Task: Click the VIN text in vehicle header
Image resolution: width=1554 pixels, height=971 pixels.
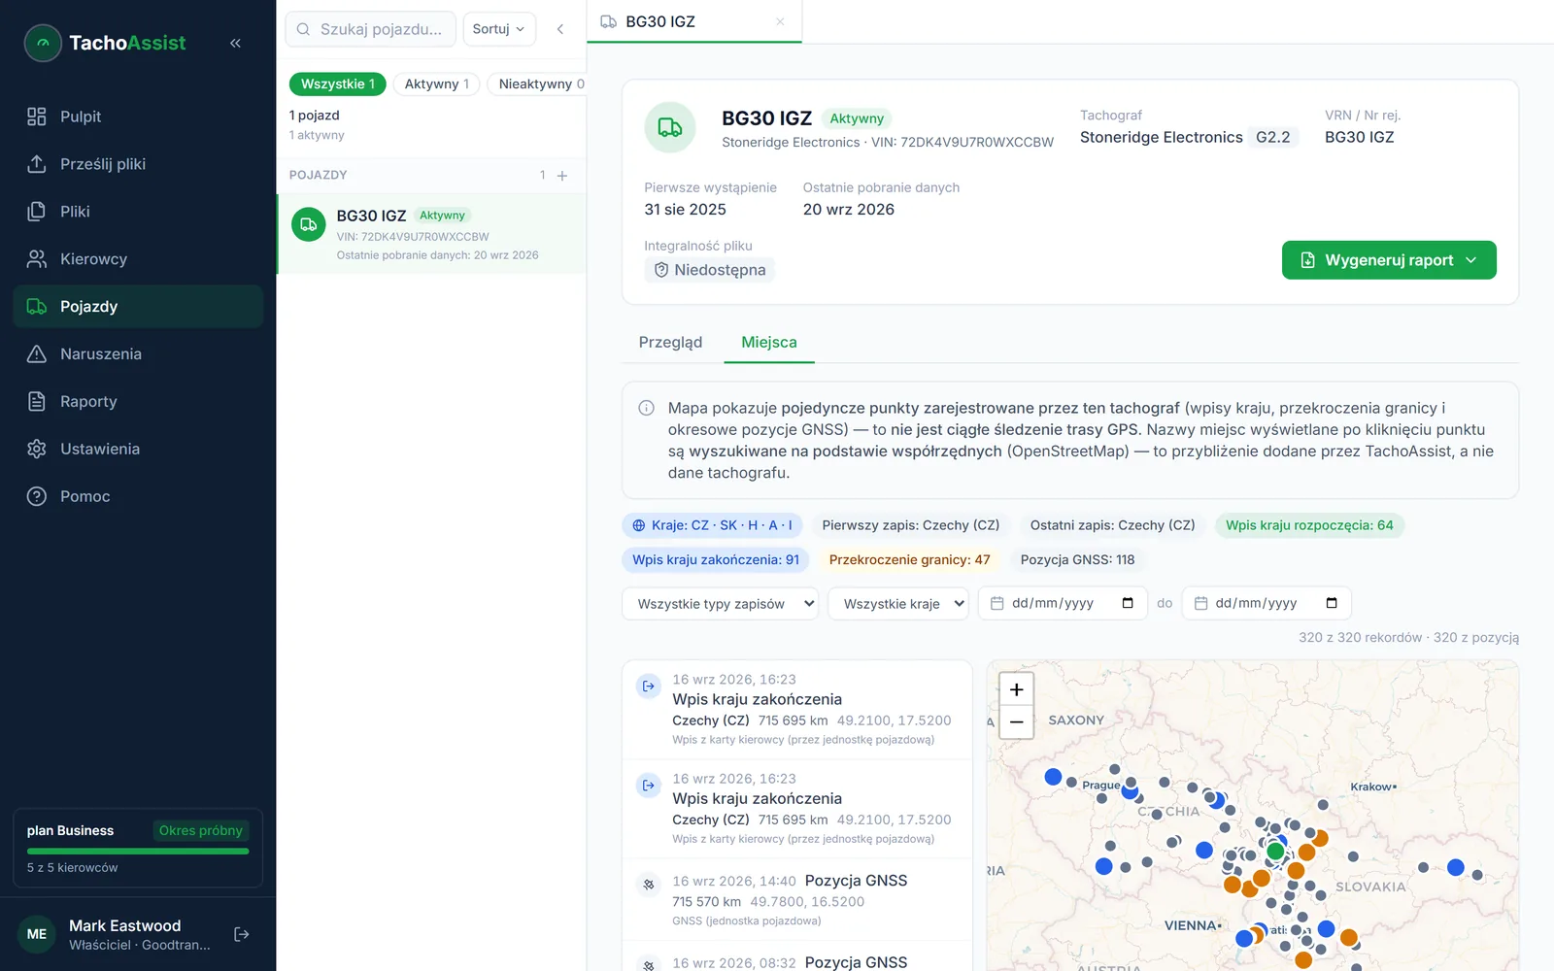Action: tap(963, 143)
